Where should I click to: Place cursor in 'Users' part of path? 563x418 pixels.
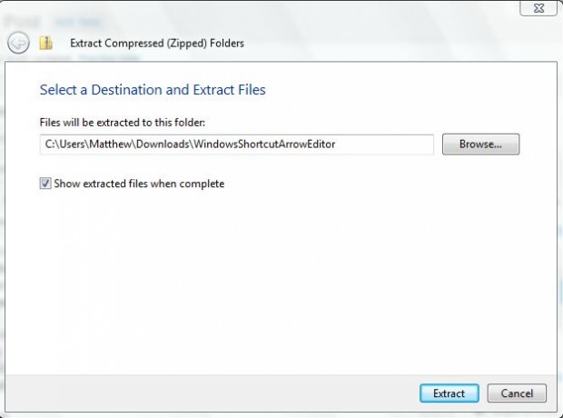coord(72,144)
